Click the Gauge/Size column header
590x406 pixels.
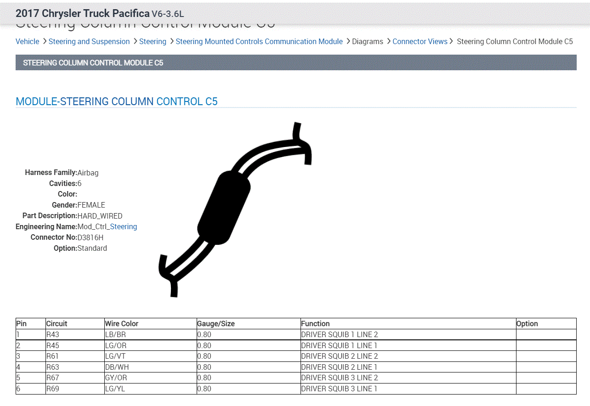tap(249, 323)
